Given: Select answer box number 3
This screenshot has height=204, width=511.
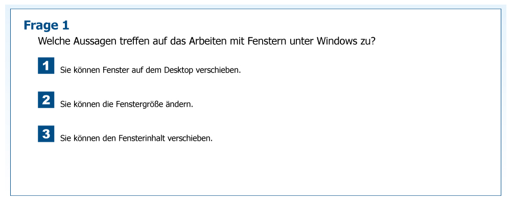Looking at the screenshot, I should point(46,134).
